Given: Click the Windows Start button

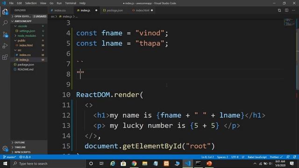Looking at the screenshot, I should (5, 164).
